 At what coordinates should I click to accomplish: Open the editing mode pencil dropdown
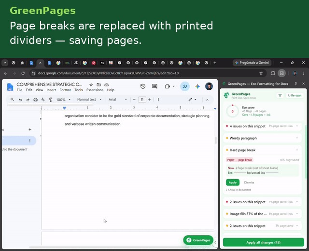pos(192,99)
